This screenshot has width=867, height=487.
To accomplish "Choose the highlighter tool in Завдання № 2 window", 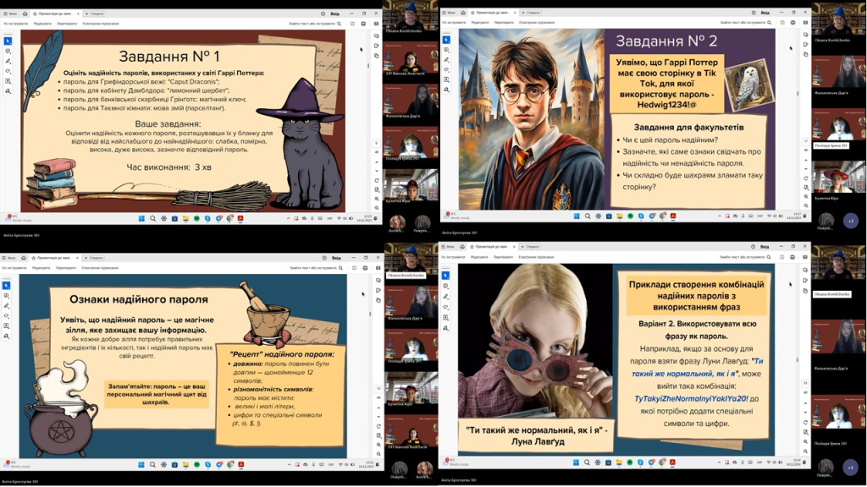I will coord(446,60).
